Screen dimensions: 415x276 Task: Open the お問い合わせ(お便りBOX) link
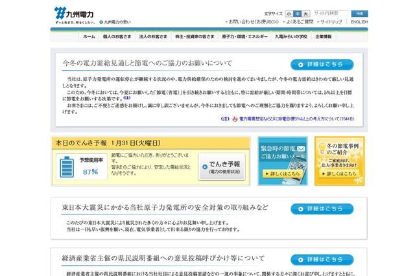pos(252,22)
